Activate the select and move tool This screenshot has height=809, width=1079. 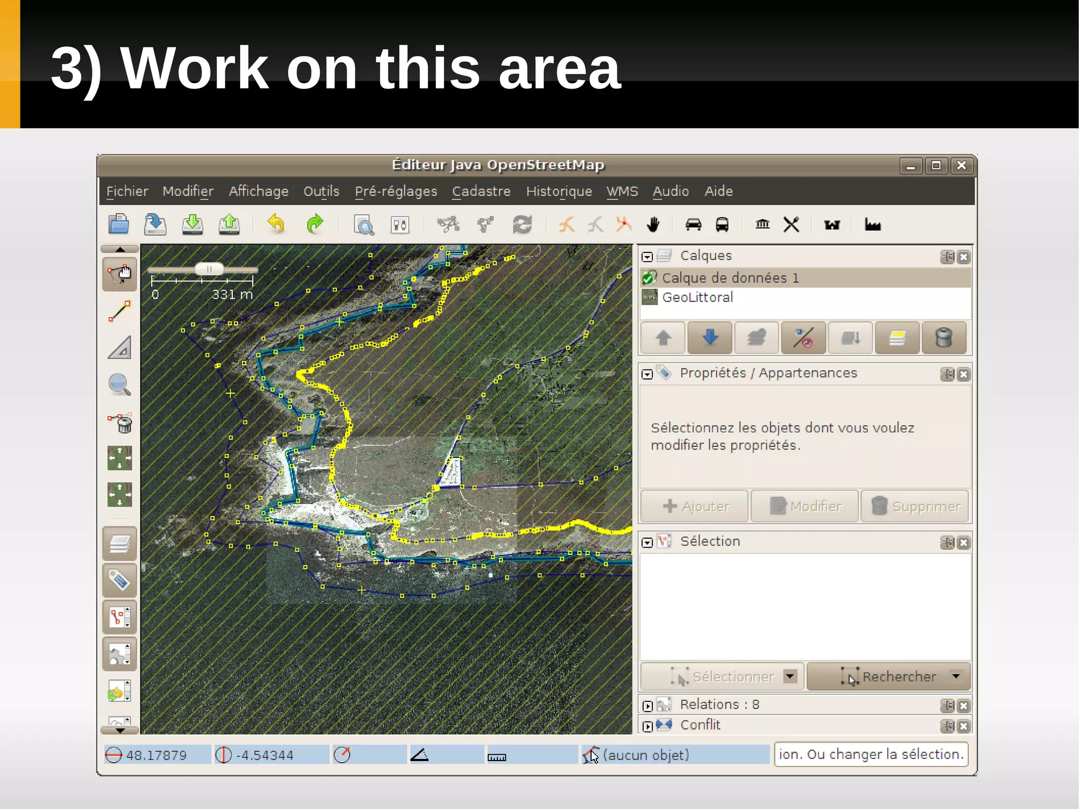coord(120,274)
